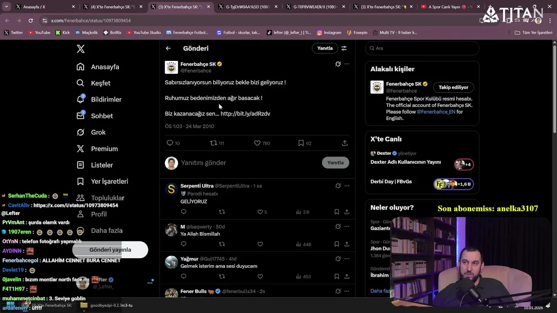
Task: Like Yağmur's reply
Action: click(260, 276)
